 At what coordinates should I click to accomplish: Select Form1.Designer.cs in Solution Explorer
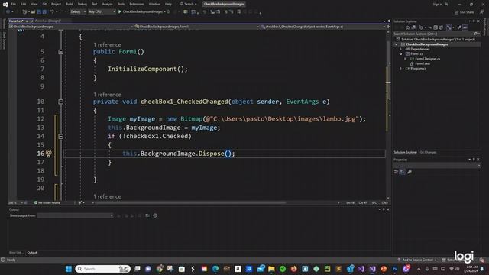point(428,59)
